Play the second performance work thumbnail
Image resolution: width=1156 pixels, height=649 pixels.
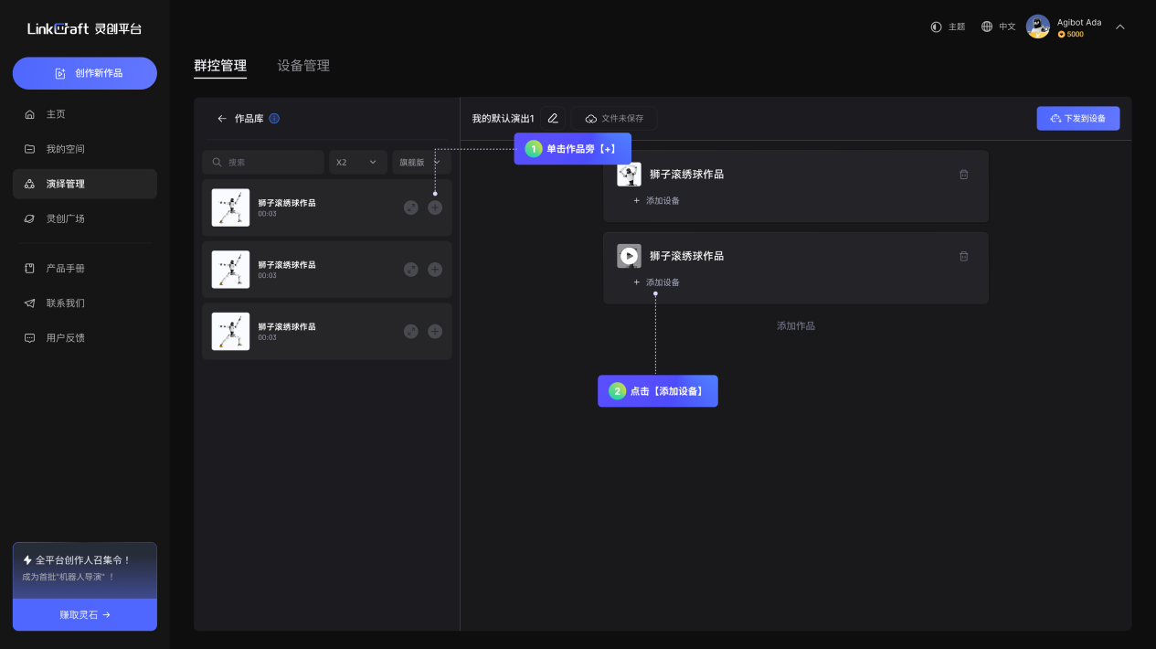[629, 256]
